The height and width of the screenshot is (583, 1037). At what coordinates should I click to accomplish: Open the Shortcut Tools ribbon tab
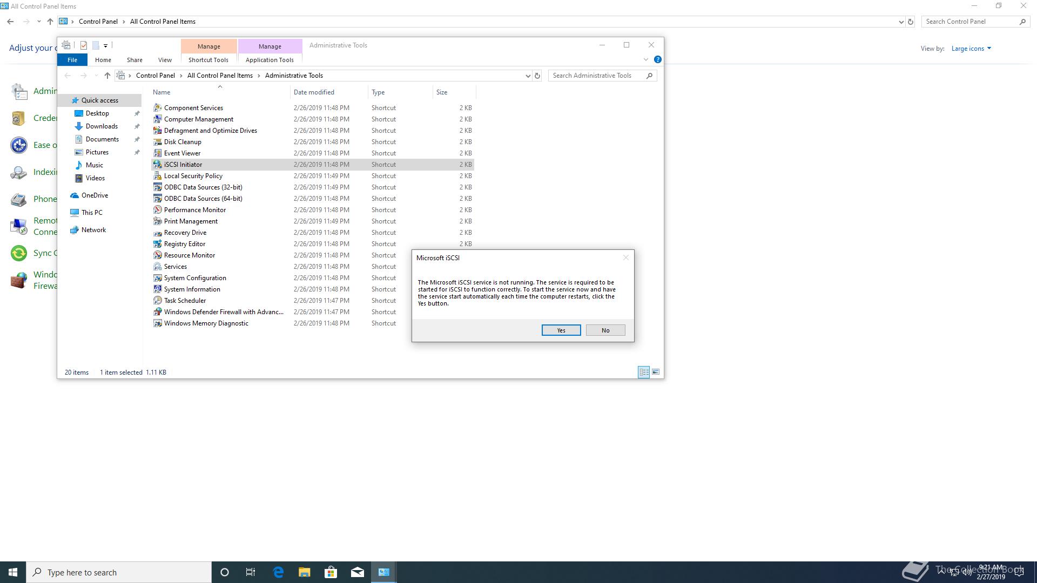tap(208, 60)
